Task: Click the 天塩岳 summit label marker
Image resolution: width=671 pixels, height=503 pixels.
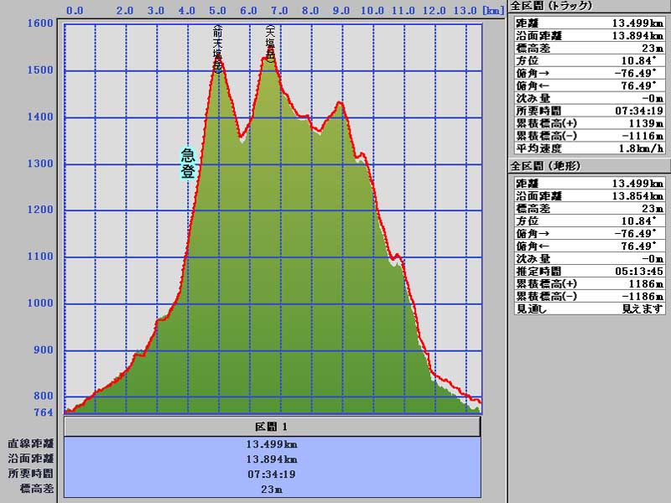Action: (271, 44)
